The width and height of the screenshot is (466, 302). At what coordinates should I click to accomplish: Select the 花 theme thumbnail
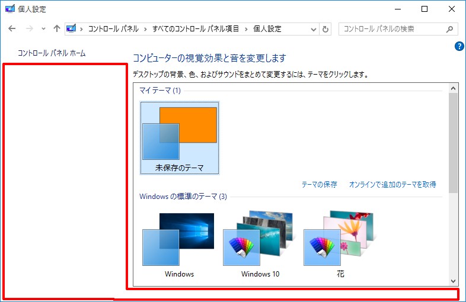pos(340,245)
